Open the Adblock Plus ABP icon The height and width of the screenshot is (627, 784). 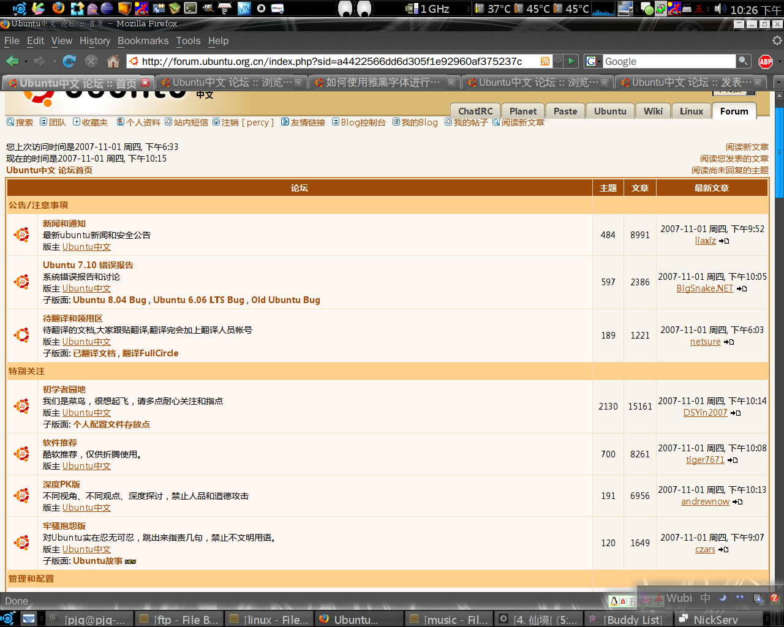(766, 61)
